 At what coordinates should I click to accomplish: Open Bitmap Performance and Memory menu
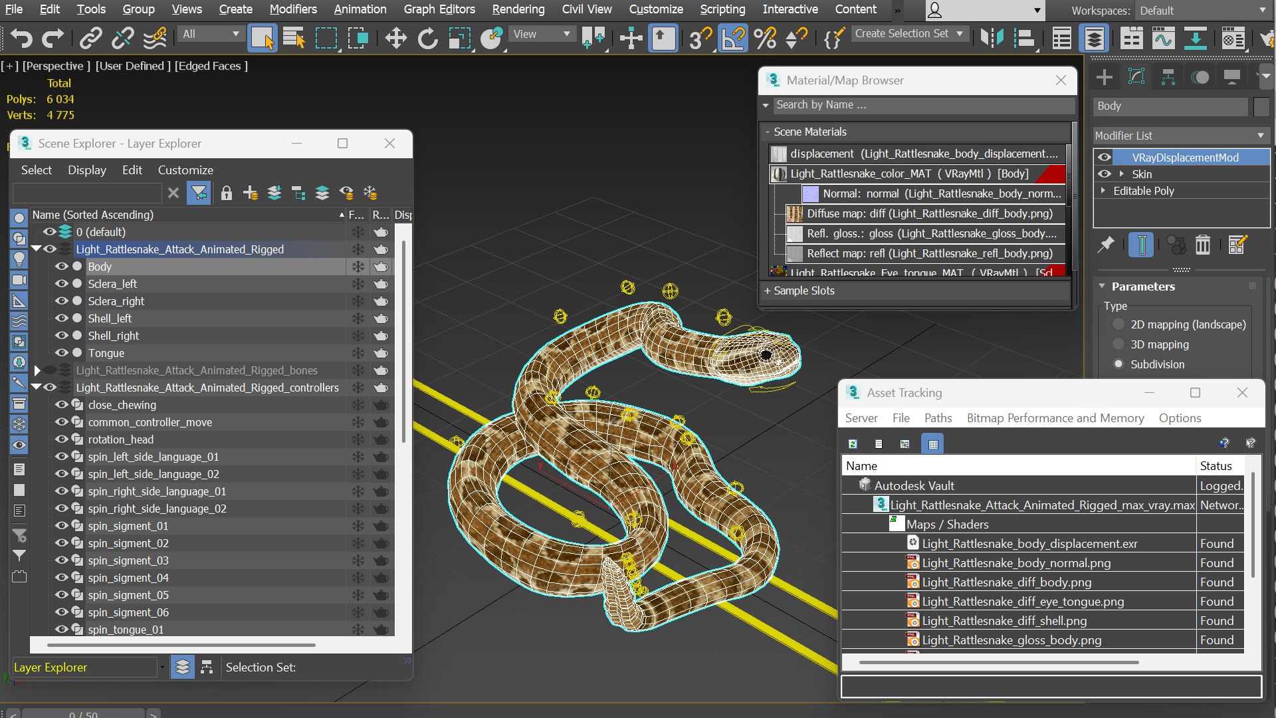click(x=1055, y=418)
